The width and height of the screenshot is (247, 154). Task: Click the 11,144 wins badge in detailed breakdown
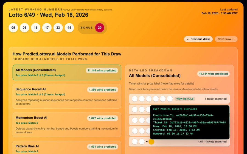pos(213,74)
